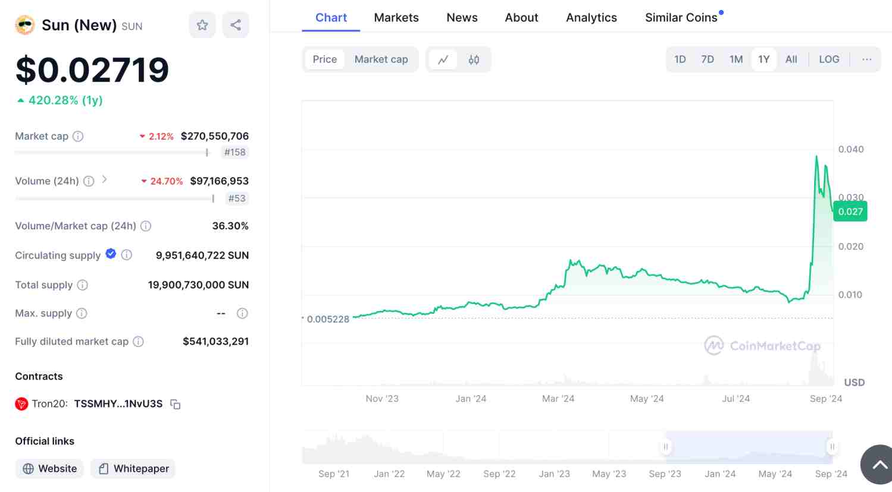Open the About tab
This screenshot has height=492, width=892.
point(522,18)
